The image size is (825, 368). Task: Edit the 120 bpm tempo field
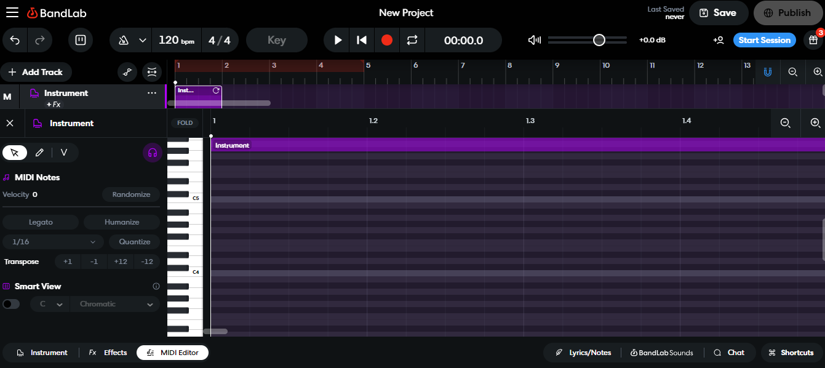pyautogui.click(x=176, y=40)
